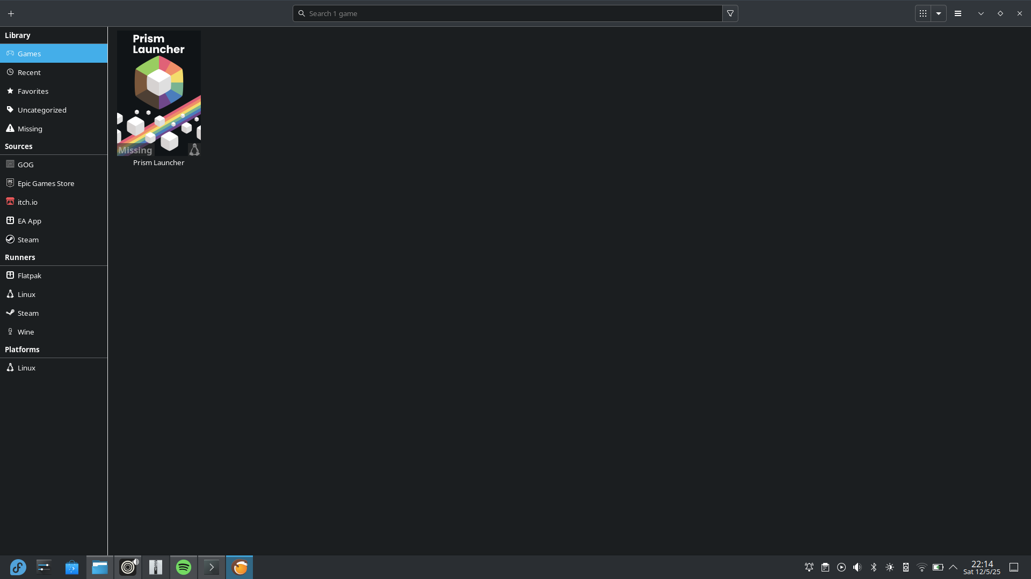Focus the Search 1 game field
Image resolution: width=1031 pixels, height=579 pixels.
[x=507, y=13]
